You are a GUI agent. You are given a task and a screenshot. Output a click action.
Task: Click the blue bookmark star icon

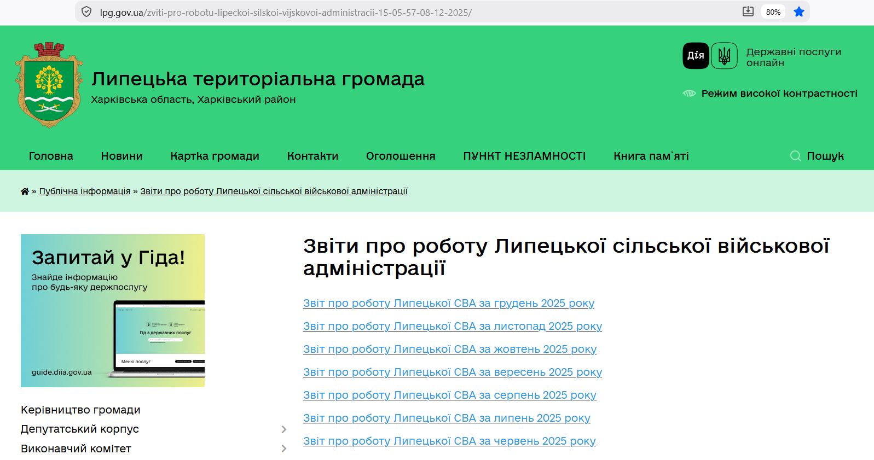799,12
